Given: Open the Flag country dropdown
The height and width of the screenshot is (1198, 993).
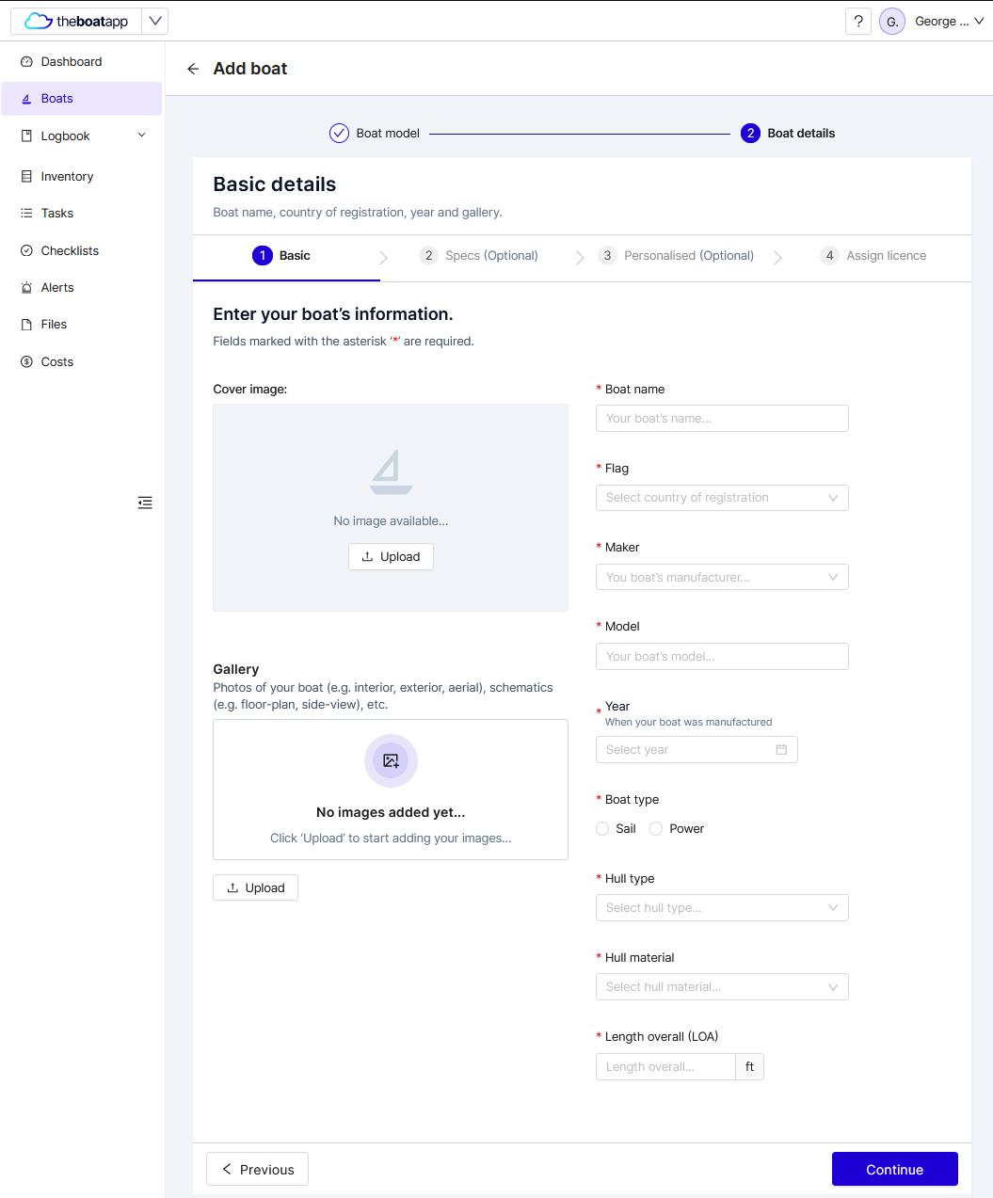Looking at the screenshot, I should [722, 498].
